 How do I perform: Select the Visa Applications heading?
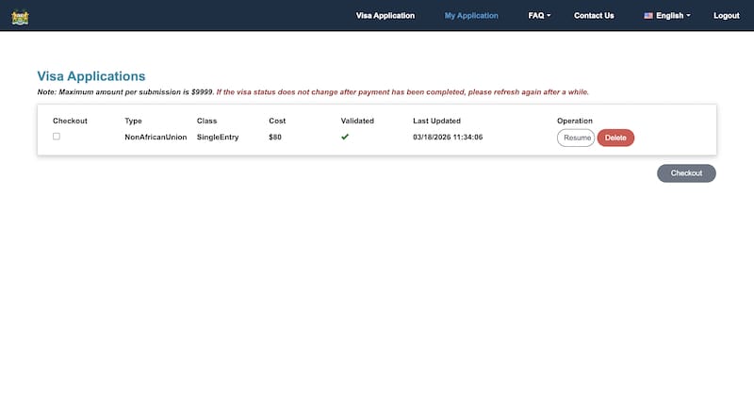(91, 76)
